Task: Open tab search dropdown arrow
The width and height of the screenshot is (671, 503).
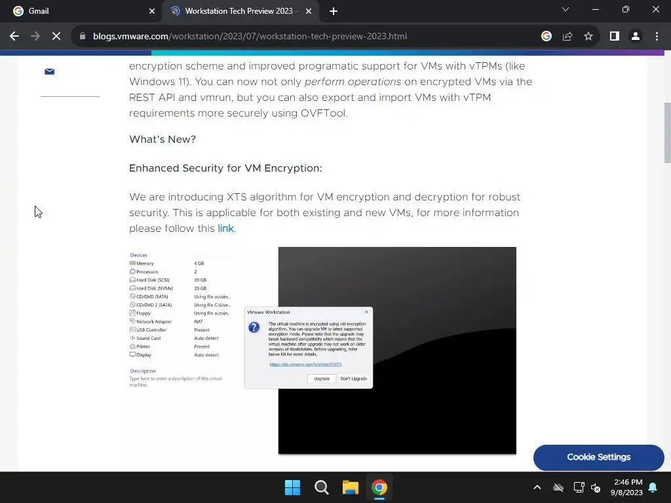Action: [x=566, y=9]
